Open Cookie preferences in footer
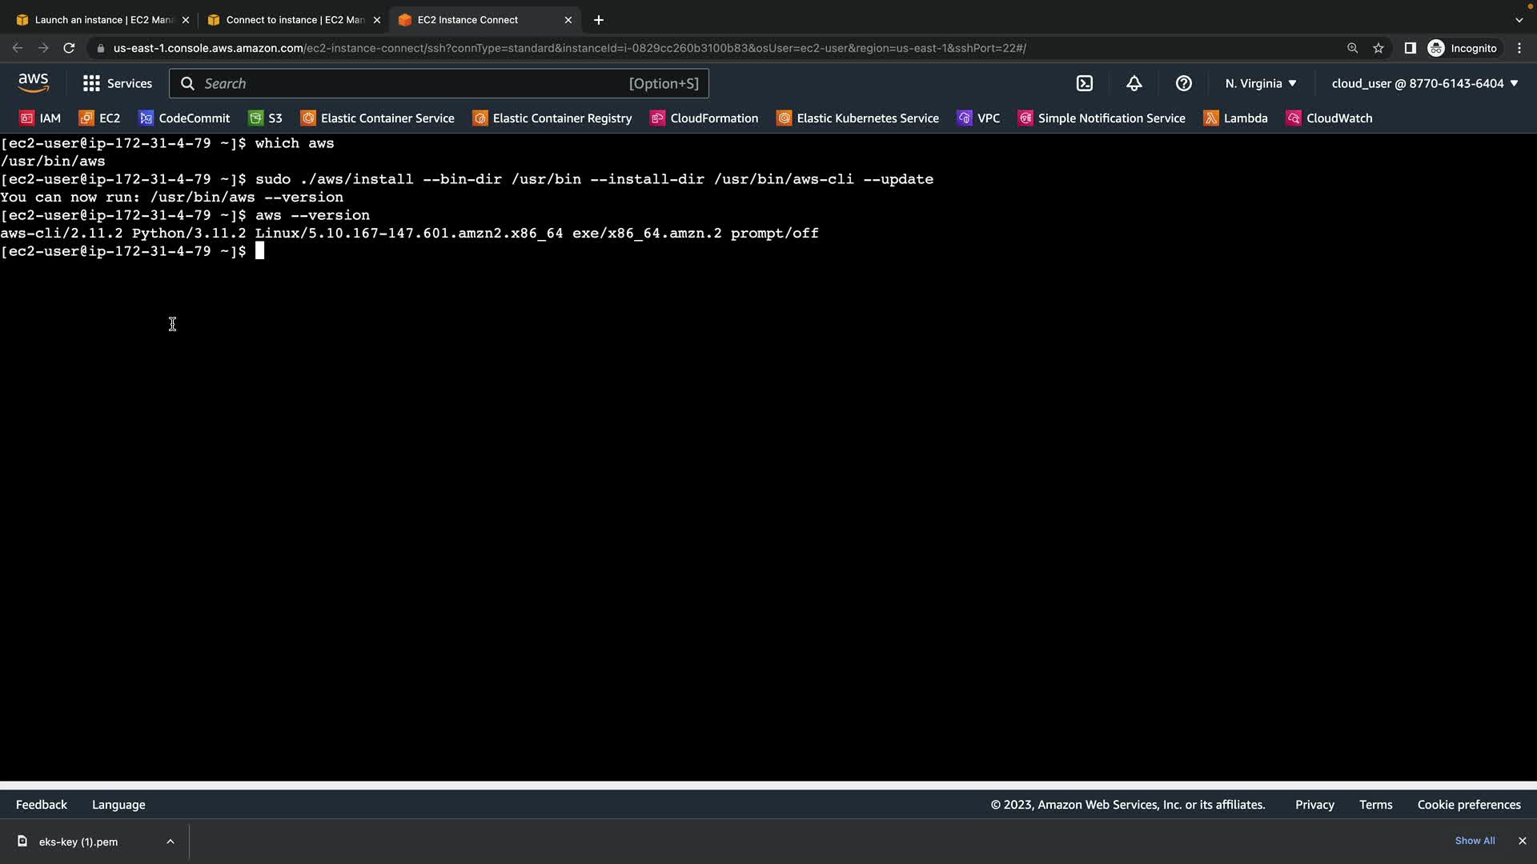Screen dimensions: 1537x864 pyautogui.click(x=1469, y=805)
